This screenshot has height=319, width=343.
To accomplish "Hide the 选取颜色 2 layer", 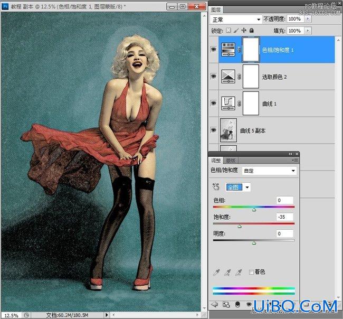I will [x=214, y=76].
